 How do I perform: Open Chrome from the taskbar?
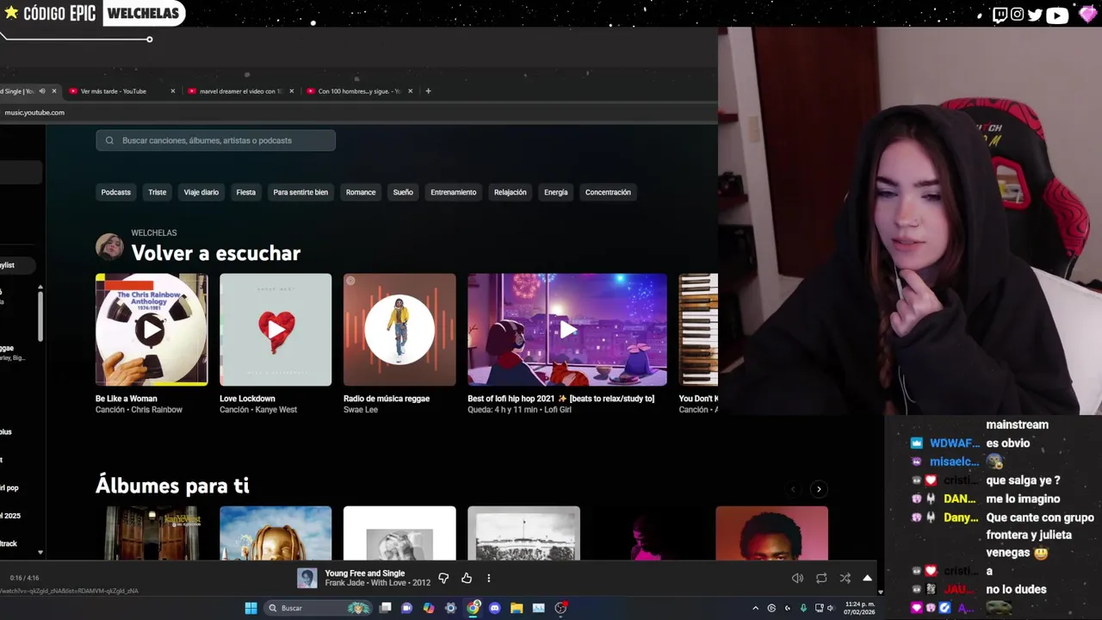(x=473, y=608)
